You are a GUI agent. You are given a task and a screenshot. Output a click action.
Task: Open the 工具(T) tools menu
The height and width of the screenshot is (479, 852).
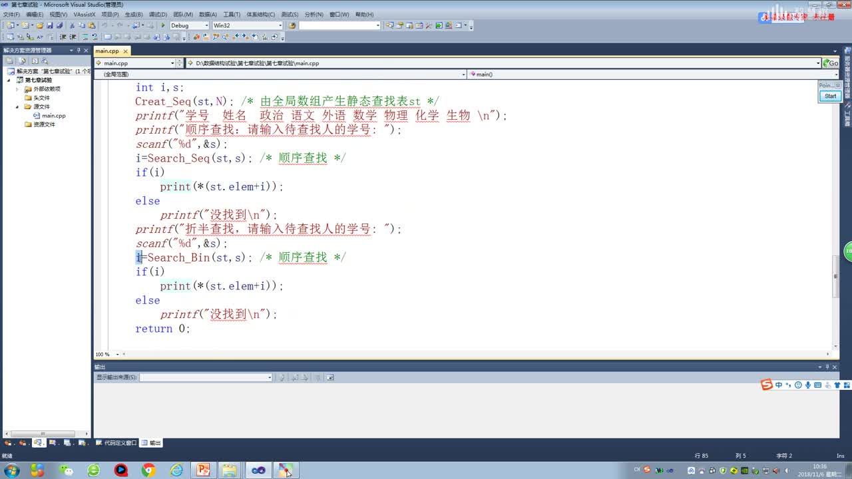click(x=232, y=14)
